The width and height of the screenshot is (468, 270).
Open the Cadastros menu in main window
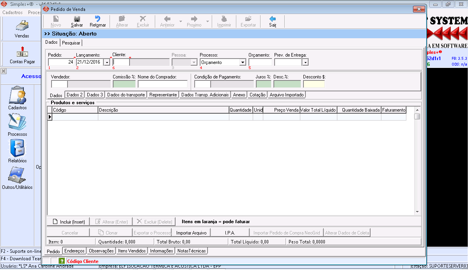click(x=13, y=12)
